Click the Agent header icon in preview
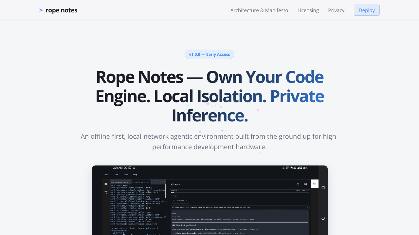 click(173, 184)
